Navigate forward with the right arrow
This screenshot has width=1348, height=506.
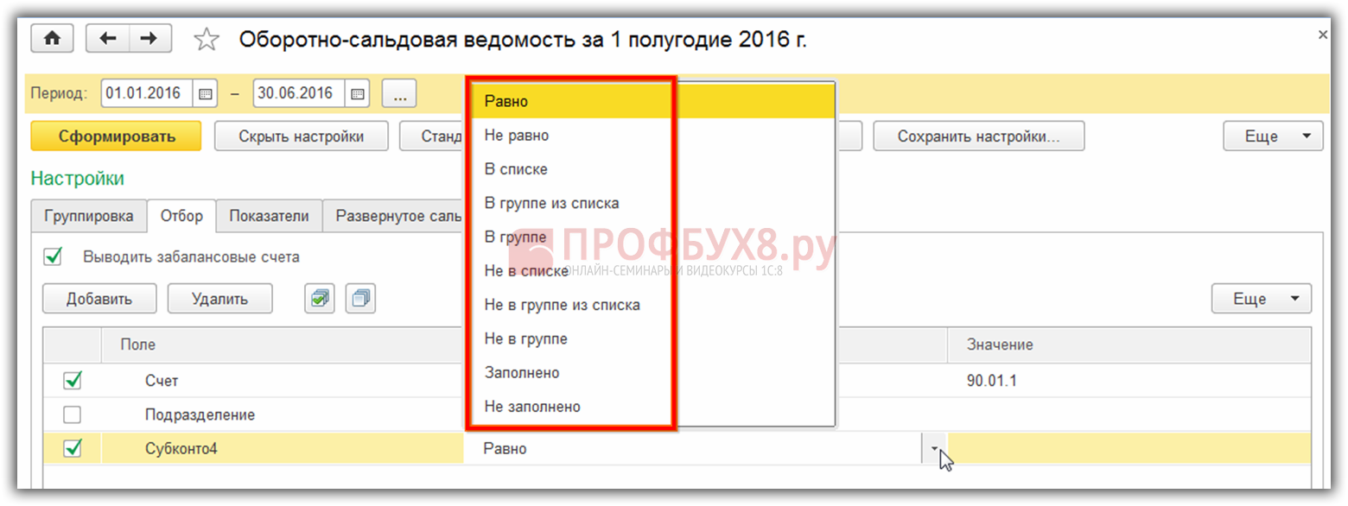click(150, 38)
